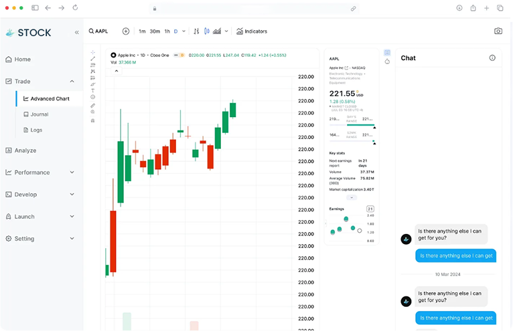Select the daily D timeframe
513x331 pixels.
[x=175, y=31]
